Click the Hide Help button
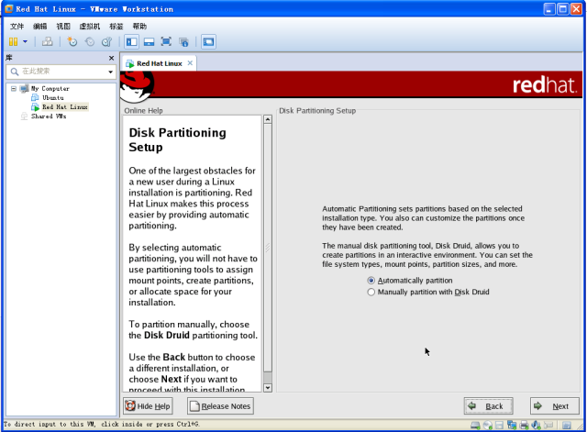 [x=148, y=406]
